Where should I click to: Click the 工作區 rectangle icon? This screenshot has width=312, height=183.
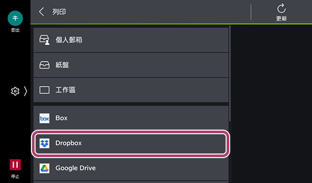click(x=44, y=90)
